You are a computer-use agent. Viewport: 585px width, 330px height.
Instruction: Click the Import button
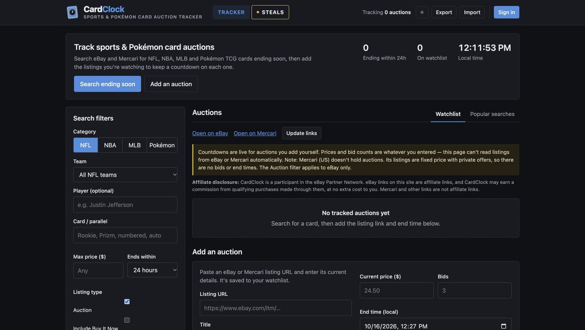pyautogui.click(x=472, y=12)
